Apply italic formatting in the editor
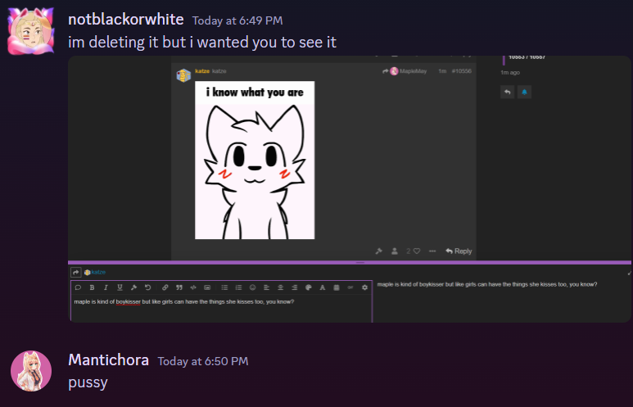 106,287
